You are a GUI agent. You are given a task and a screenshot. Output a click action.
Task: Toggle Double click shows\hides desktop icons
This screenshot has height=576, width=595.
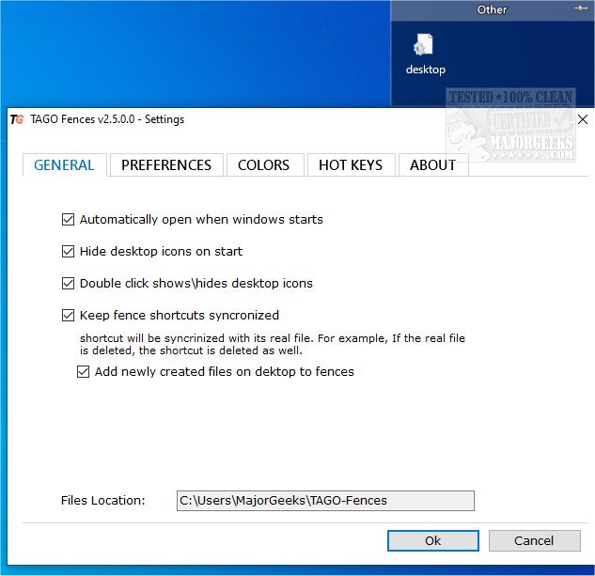(68, 283)
